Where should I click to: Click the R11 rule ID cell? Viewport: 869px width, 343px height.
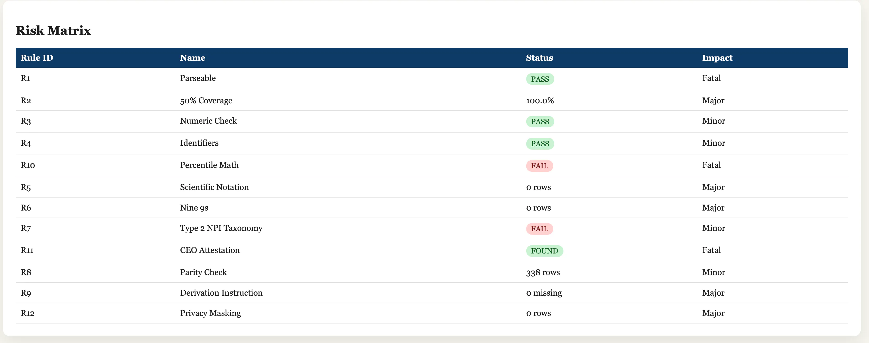click(27, 250)
